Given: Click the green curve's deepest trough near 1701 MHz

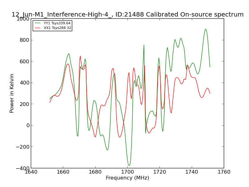Looking at the screenshot, I should click(129, 165).
